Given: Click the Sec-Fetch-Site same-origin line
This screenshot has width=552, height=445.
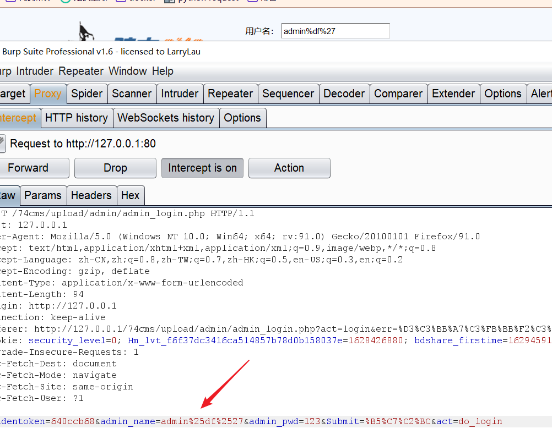Looking at the screenshot, I should (x=67, y=387).
